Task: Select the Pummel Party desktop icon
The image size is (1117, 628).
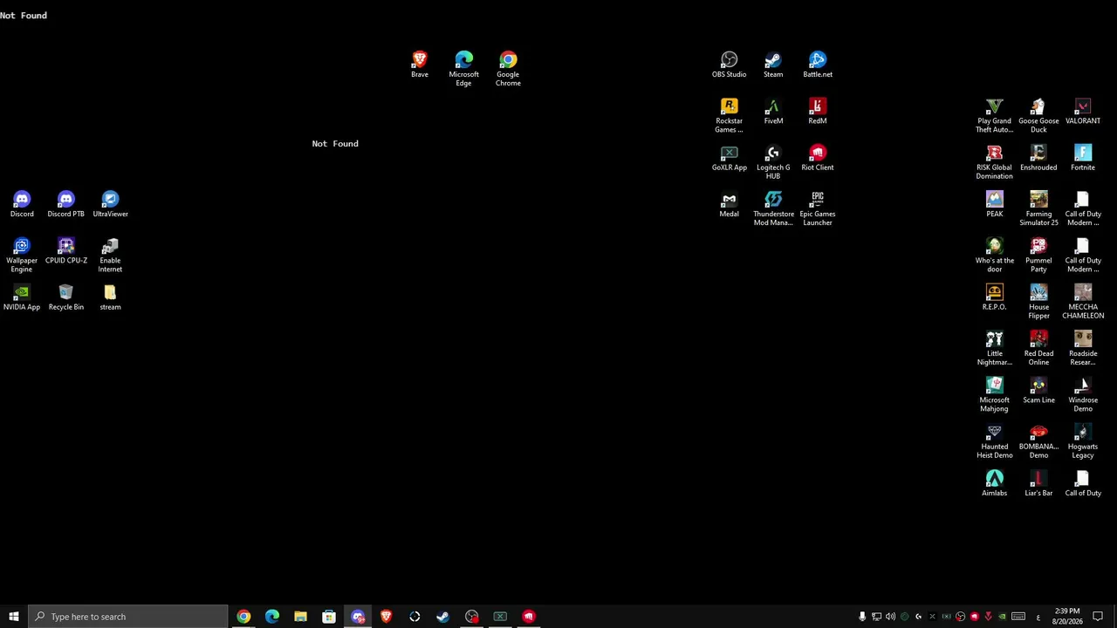Action: 1038,255
